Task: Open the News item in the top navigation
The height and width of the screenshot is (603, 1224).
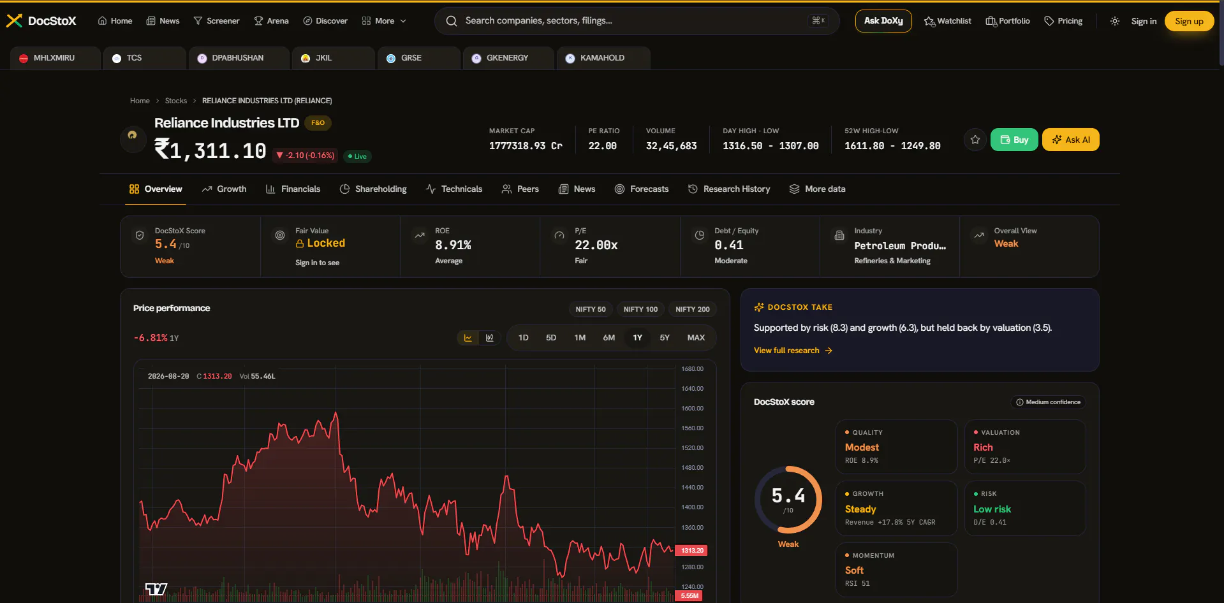Action: click(163, 21)
